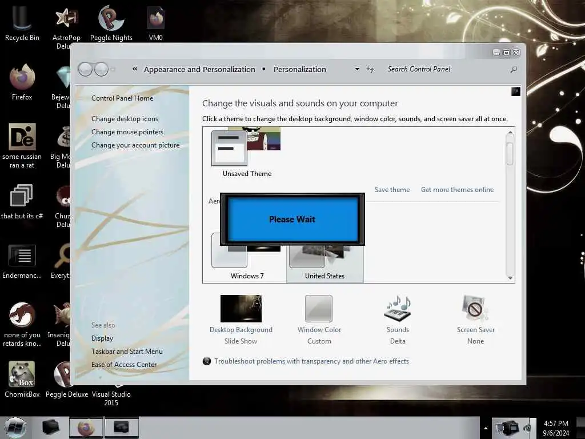Viewport: 585px width, 439px height.
Task: Click the search magnifier icon
Action: 514,69
